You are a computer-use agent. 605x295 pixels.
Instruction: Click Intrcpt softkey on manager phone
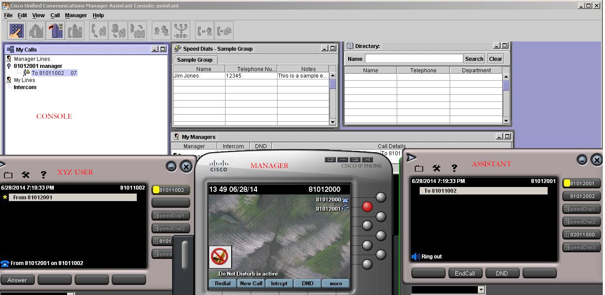(x=279, y=284)
